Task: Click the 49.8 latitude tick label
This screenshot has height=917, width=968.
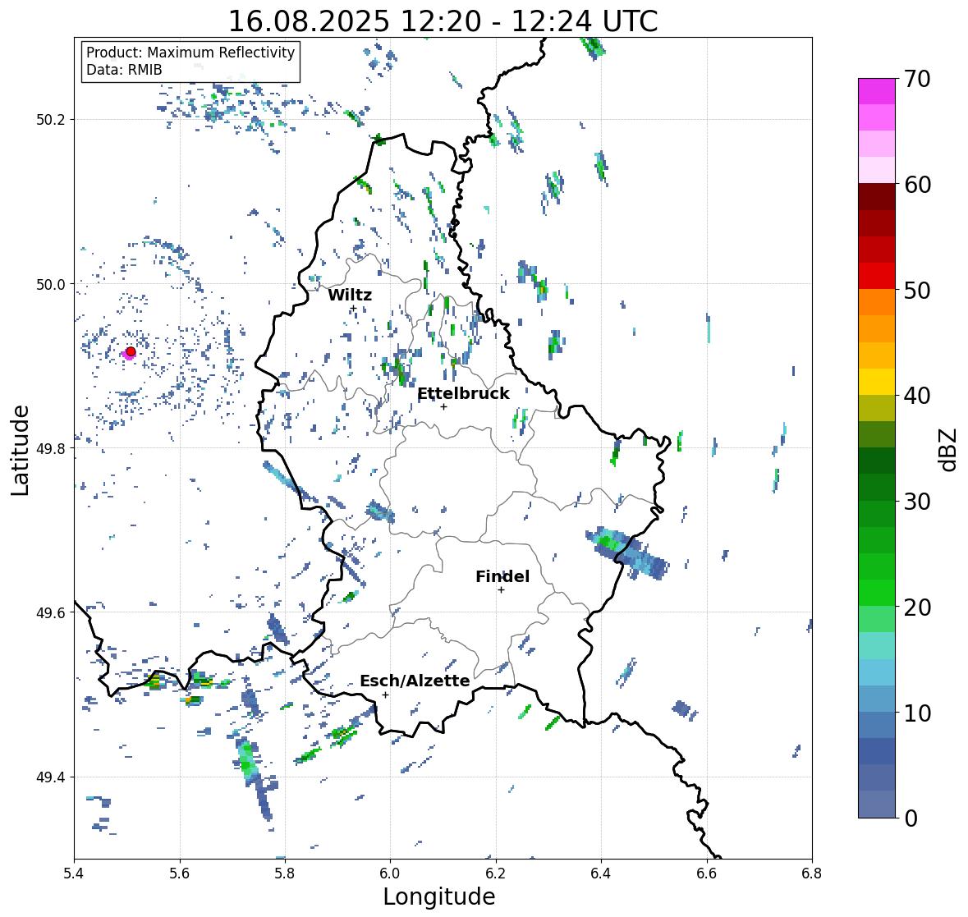Action: [51, 448]
